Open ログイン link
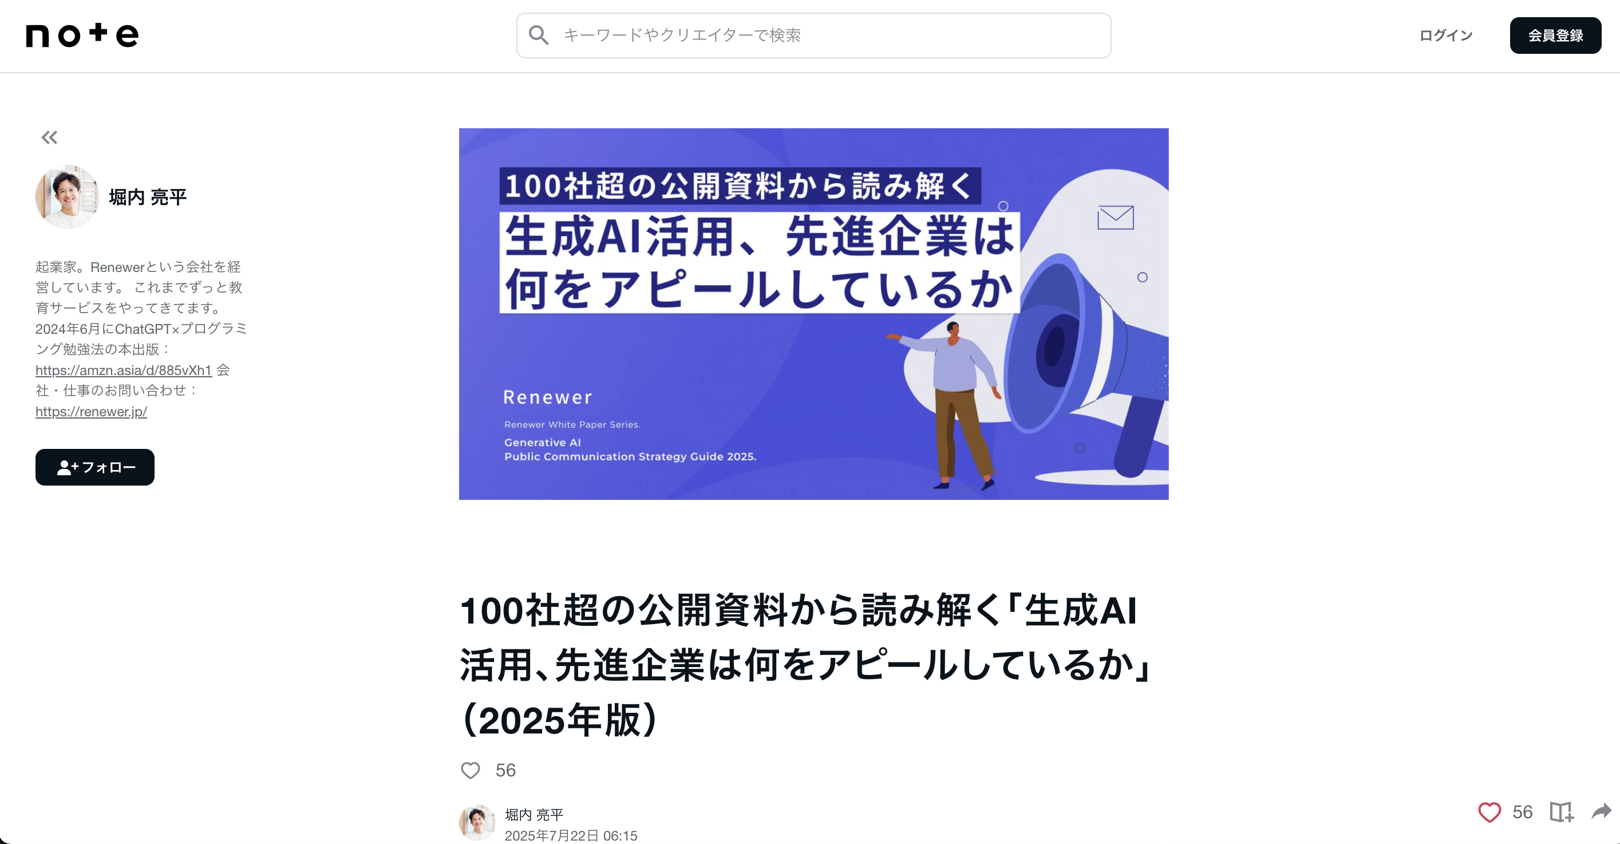The height and width of the screenshot is (844, 1620). tap(1446, 36)
